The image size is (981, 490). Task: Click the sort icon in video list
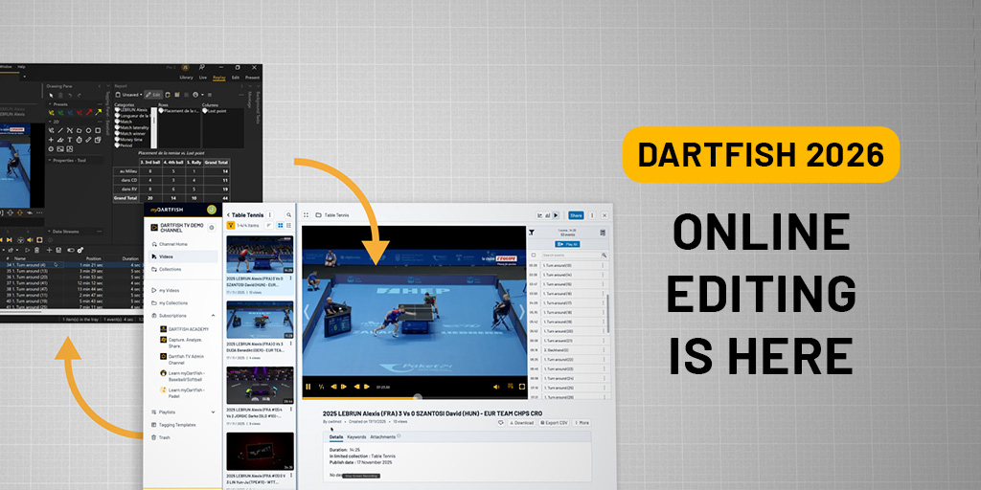click(268, 225)
